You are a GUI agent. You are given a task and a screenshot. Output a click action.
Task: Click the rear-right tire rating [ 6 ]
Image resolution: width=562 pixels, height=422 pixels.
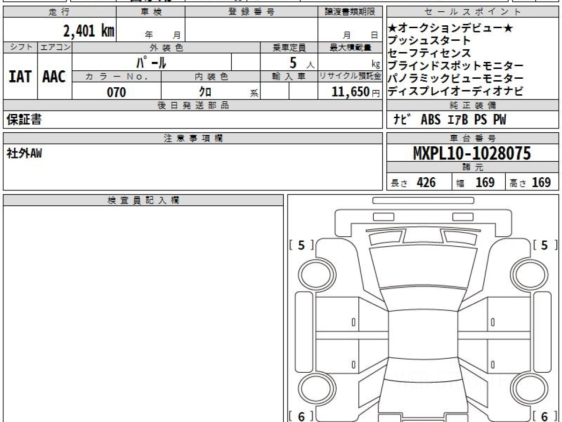pos(545,416)
